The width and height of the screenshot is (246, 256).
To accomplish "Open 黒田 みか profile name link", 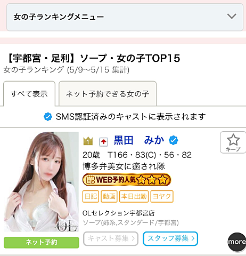I will click(x=139, y=140).
